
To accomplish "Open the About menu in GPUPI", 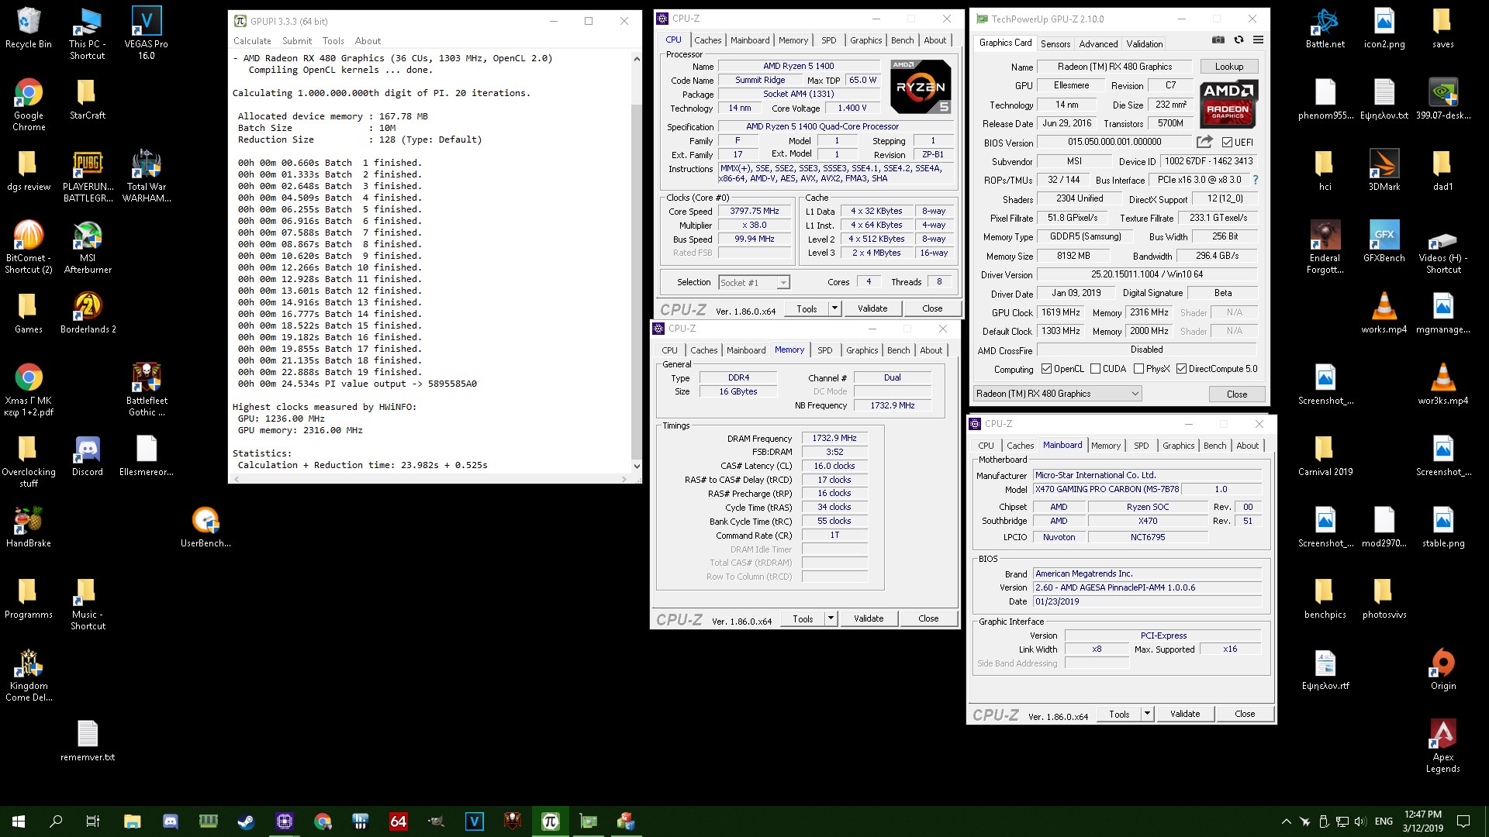I will (x=368, y=41).
